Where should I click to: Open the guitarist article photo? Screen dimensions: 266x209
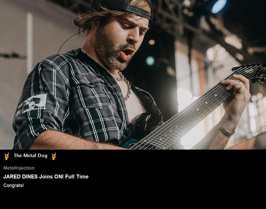[x=133, y=75]
